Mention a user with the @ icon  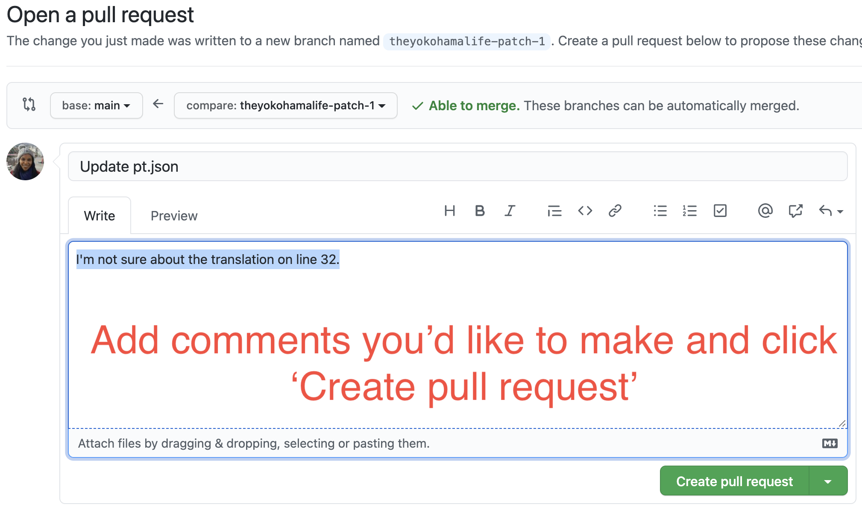[x=765, y=211]
